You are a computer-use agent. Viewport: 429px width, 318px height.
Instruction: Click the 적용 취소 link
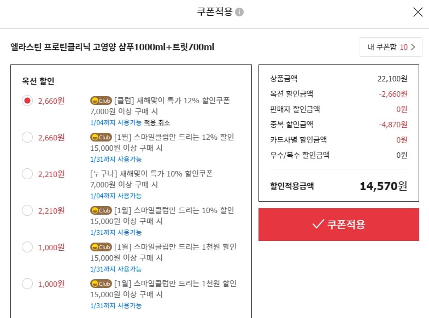tap(157, 123)
